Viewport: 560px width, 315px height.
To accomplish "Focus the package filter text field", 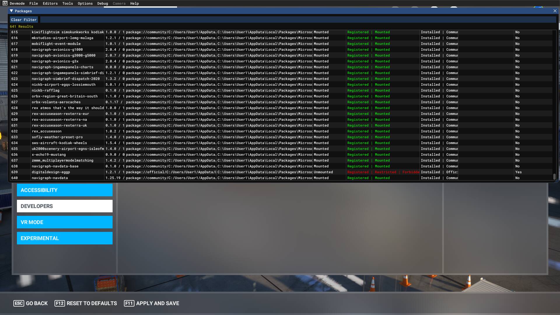I will tap(297, 20).
